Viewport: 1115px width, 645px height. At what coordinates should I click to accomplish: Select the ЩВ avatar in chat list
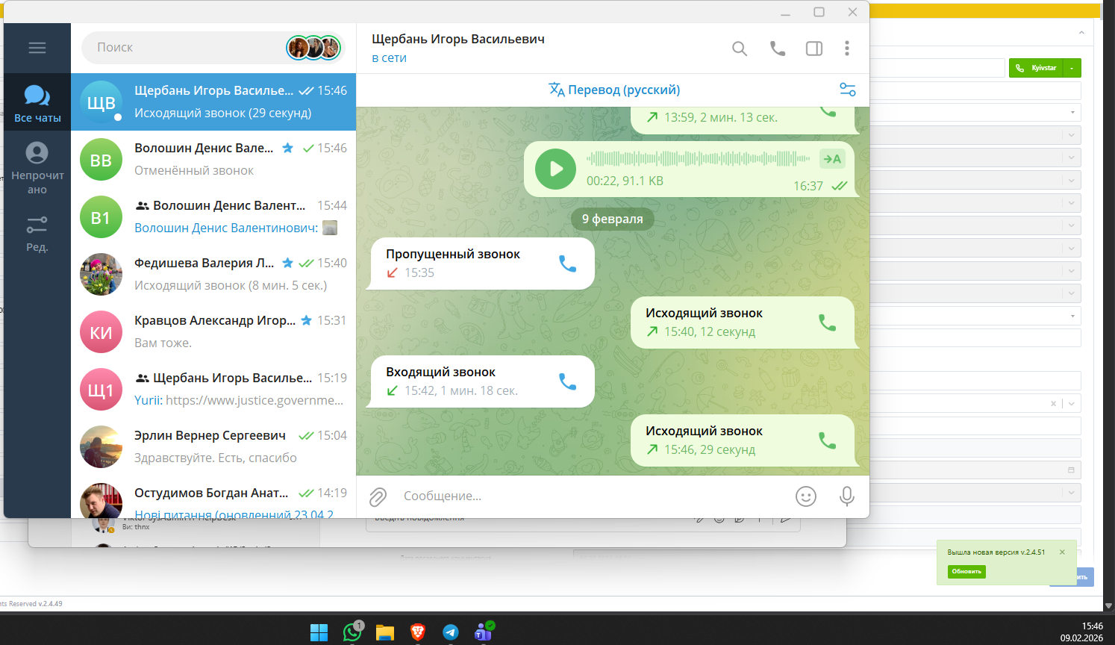[101, 102]
